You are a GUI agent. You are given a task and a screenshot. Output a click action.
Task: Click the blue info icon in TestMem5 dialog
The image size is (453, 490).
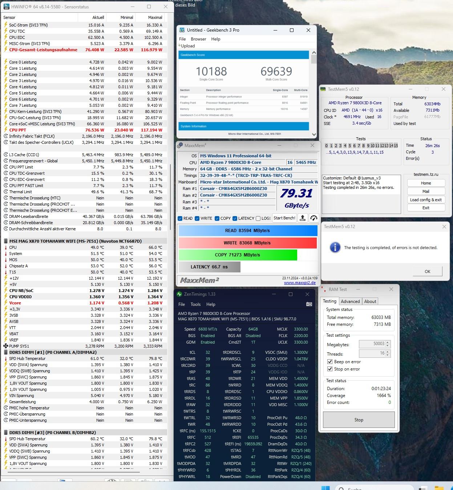click(335, 247)
